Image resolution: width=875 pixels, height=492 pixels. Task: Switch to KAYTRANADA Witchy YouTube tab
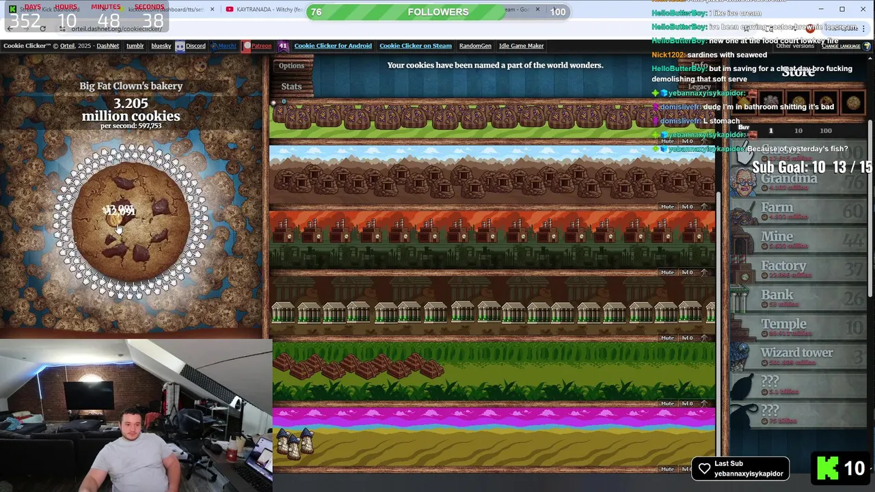click(267, 10)
